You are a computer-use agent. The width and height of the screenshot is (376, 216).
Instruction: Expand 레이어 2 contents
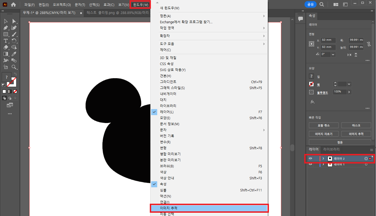point(323,159)
